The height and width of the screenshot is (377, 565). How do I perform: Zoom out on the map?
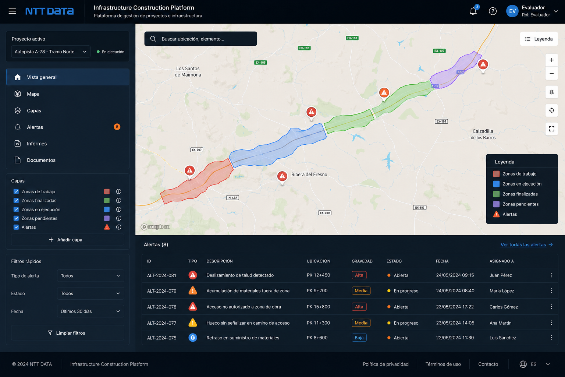pos(551,73)
